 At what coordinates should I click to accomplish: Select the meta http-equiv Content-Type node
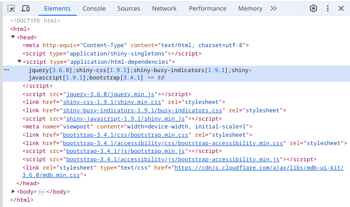(136, 45)
